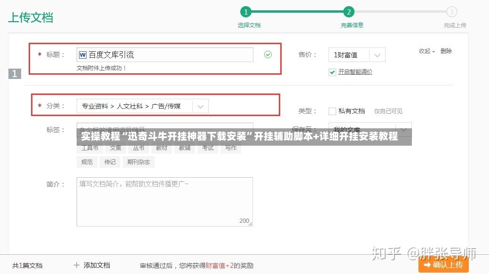Click the 上传文档 page heading
Screen dimensions: 489x274
click(x=31, y=17)
